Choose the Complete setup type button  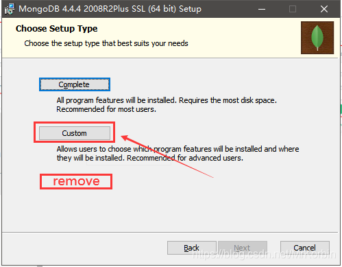point(75,84)
